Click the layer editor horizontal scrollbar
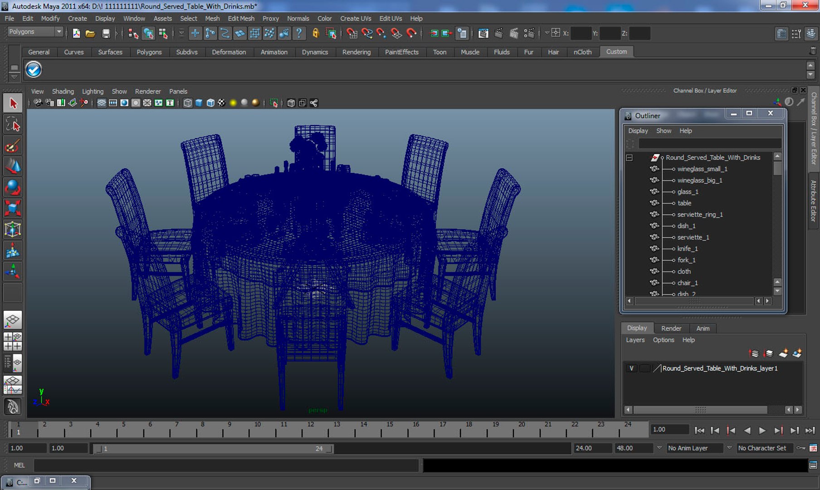The width and height of the screenshot is (820, 490). click(x=700, y=410)
